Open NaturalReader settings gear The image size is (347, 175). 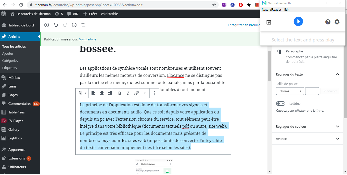click(x=337, y=22)
